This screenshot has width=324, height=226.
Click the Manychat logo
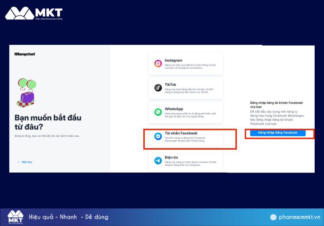[x=24, y=54]
